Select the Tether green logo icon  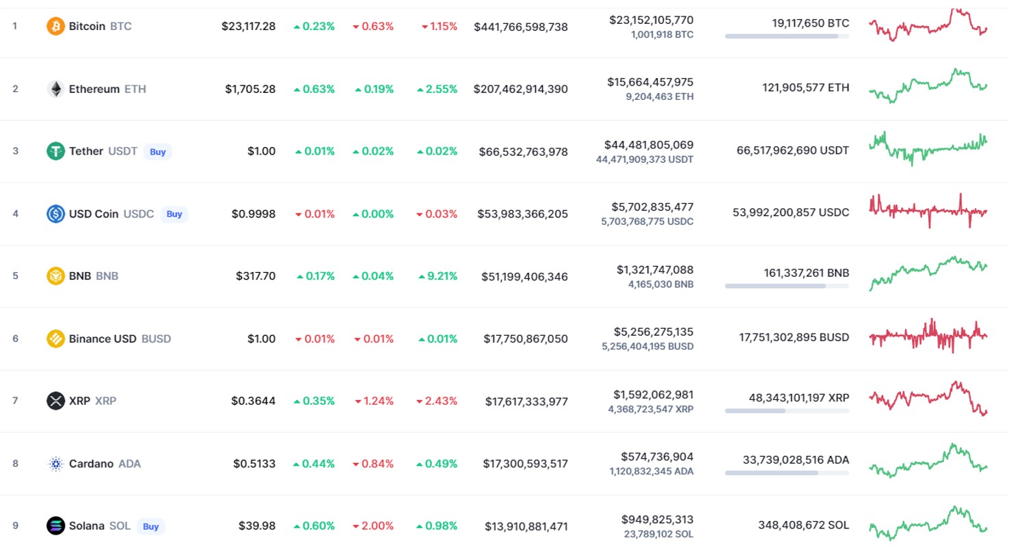pyautogui.click(x=55, y=151)
